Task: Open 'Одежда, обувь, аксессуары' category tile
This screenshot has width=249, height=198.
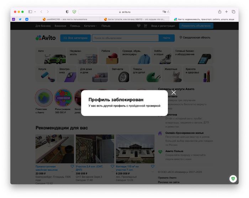Action: point(135,56)
